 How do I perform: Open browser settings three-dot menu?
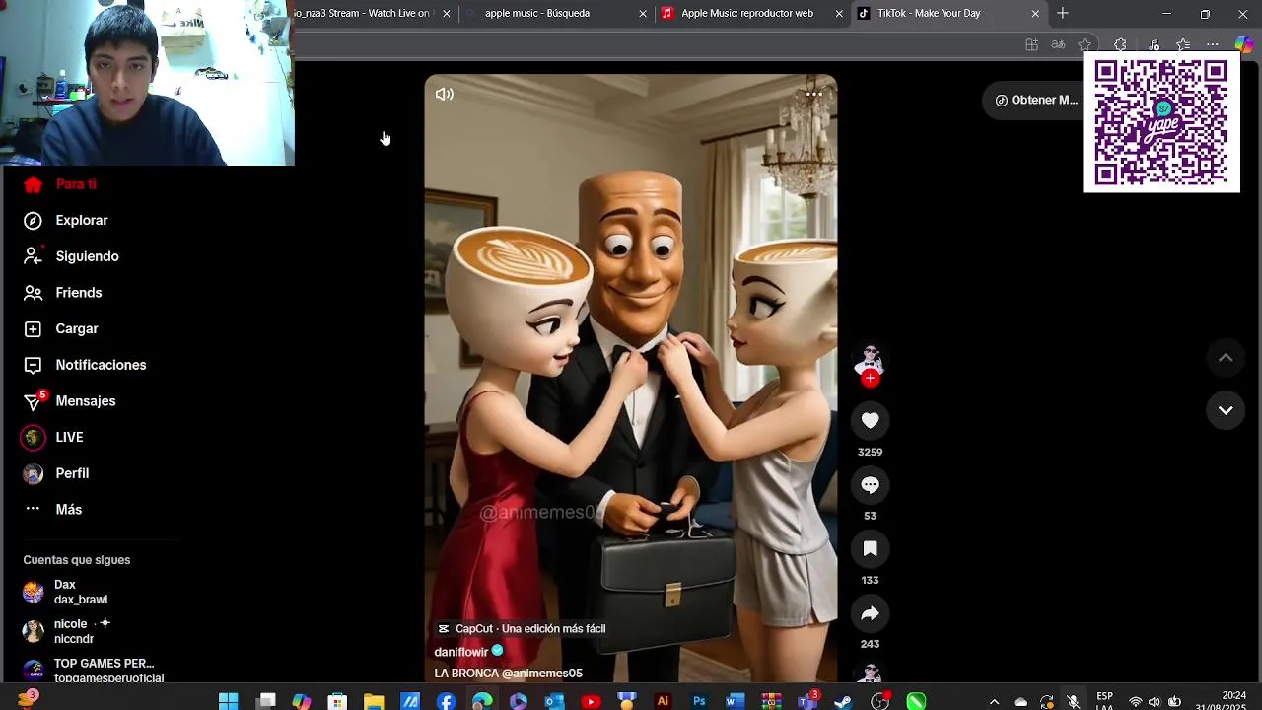click(1213, 45)
